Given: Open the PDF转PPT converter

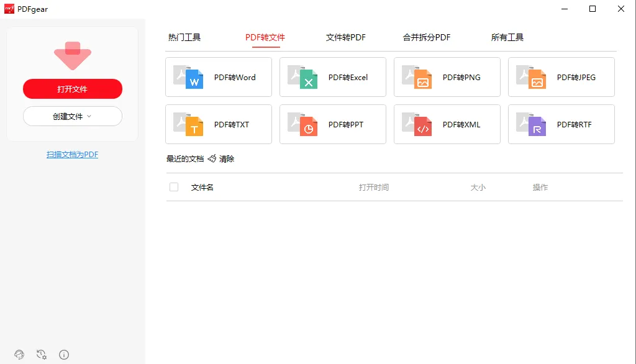Looking at the screenshot, I should pos(333,124).
